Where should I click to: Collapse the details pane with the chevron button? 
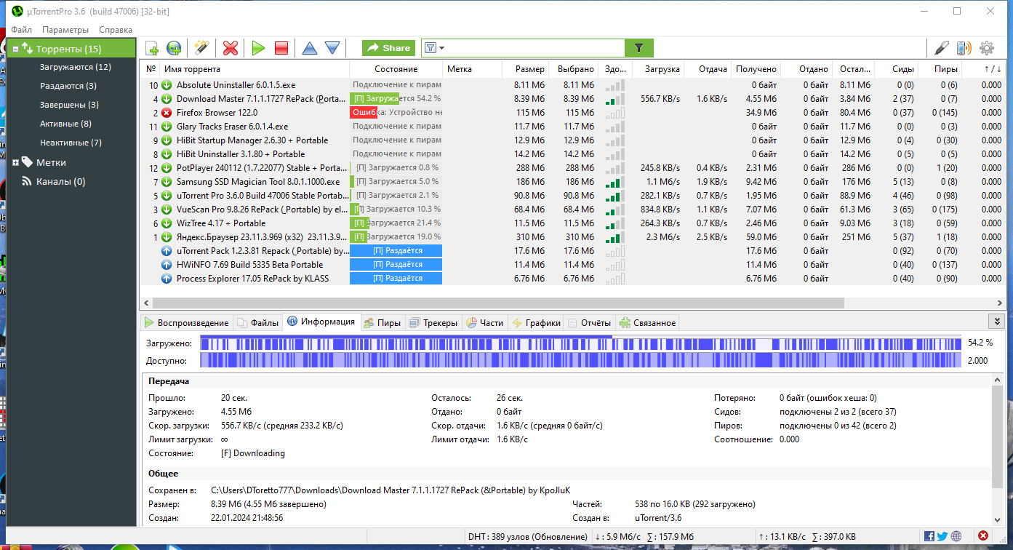click(x=996, y=321)
